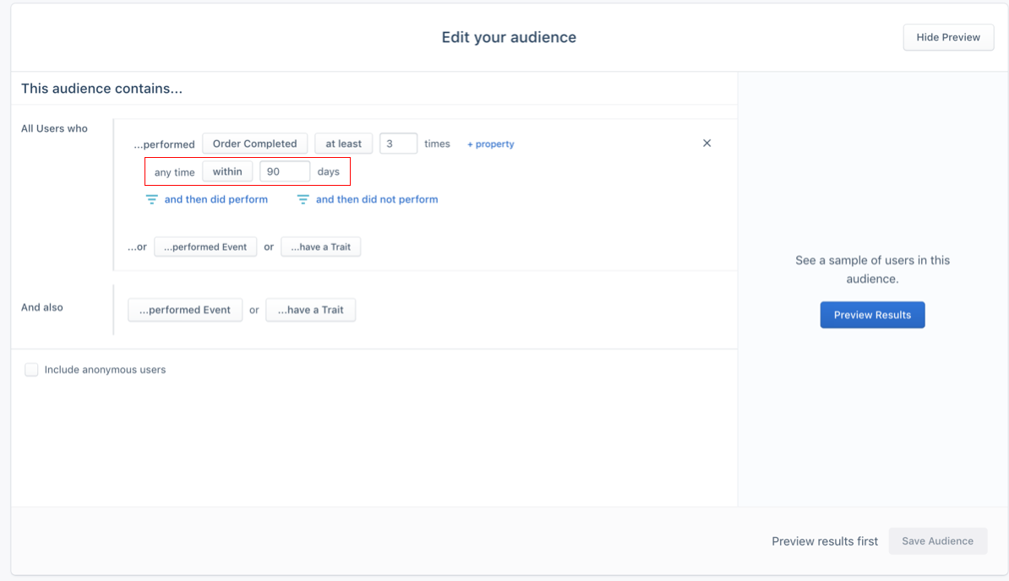Viewport: 1009px width, 581px height.
Task: Click the Save Audience button
Action: coord(937,541)
